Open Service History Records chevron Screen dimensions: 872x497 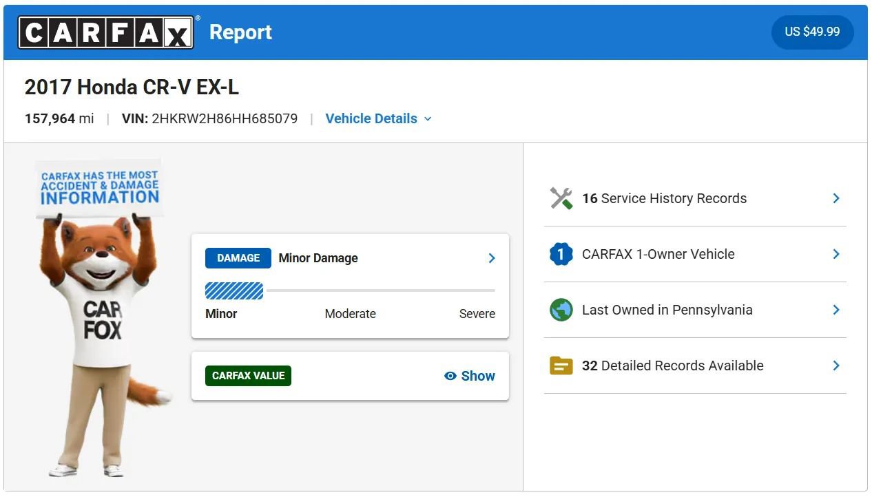(836, 198)
